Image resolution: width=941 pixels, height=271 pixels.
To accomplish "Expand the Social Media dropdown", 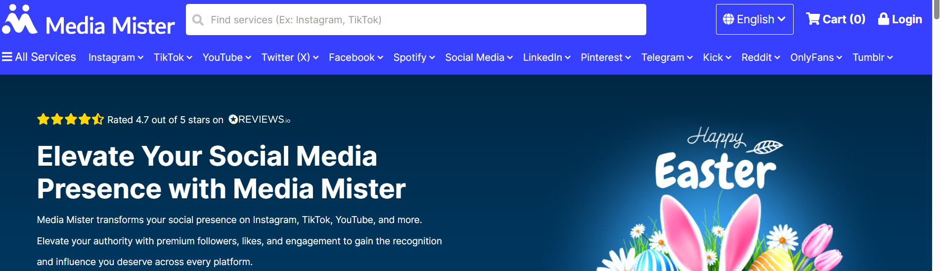I will click(x=479, y=57).
